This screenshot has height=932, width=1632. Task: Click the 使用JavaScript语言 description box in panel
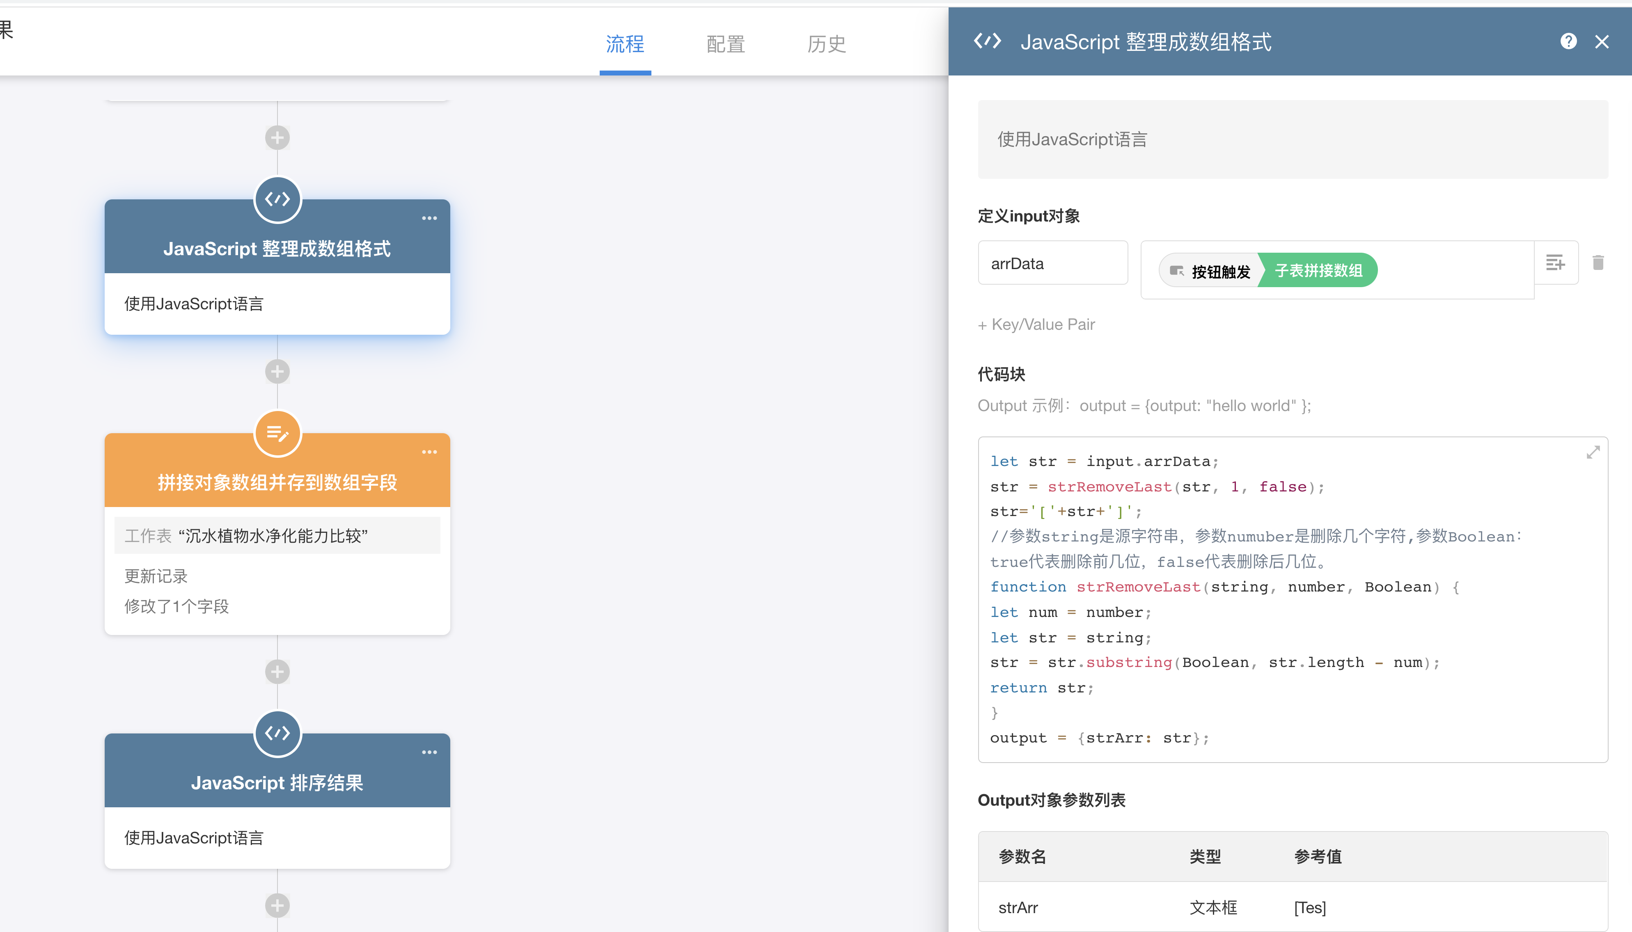pyautogui.click(x=1293, y=139)
